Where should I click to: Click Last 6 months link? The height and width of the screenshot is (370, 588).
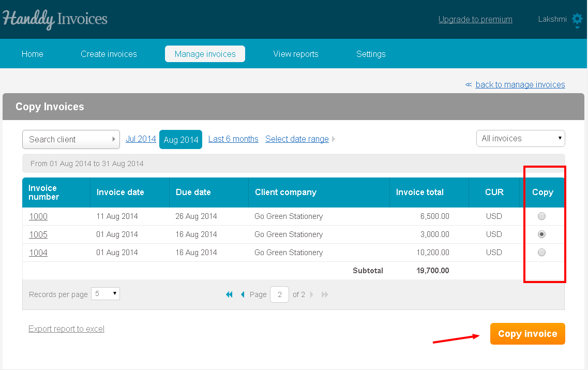pos(233,139)
